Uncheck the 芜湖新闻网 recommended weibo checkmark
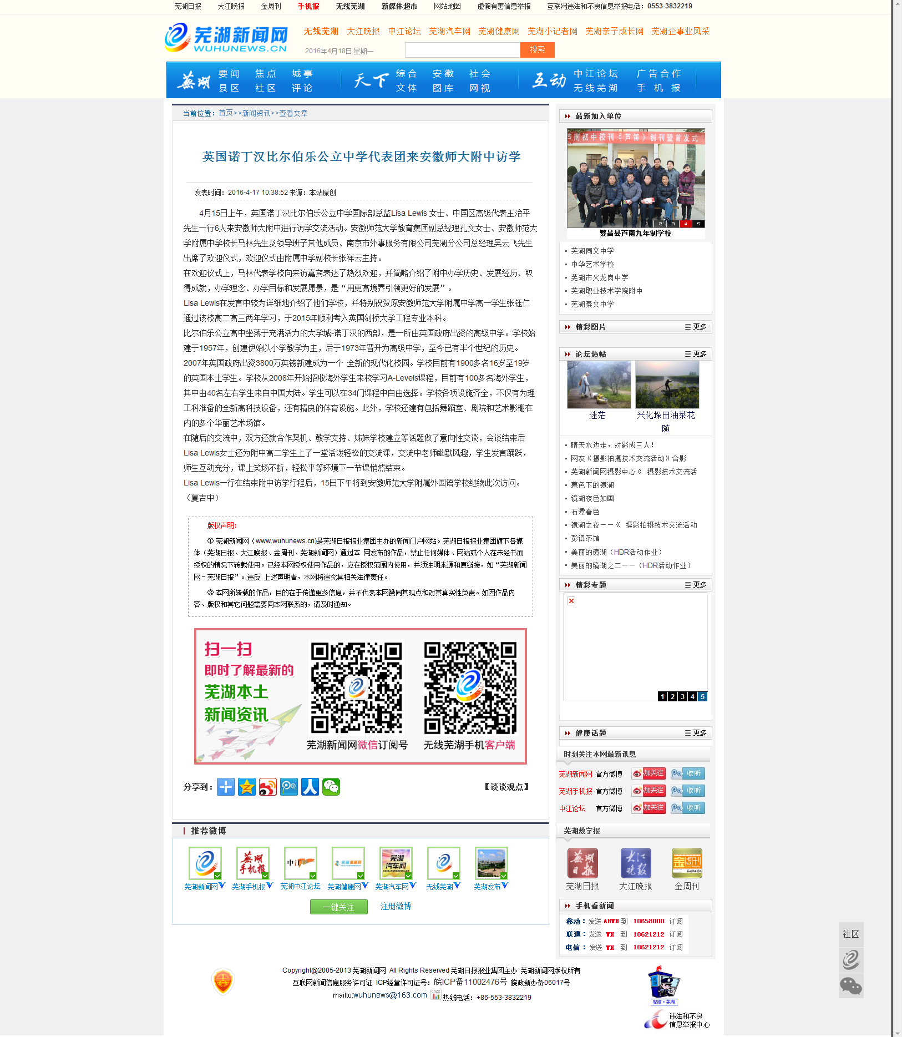 click(x=218, y=876)
